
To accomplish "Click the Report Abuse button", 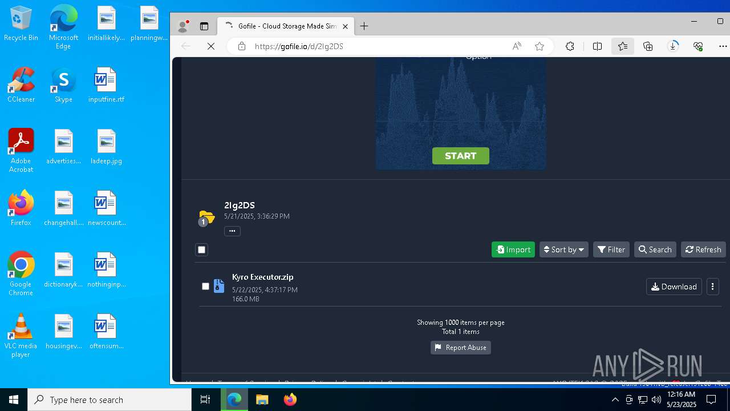I will pos(461,347).
